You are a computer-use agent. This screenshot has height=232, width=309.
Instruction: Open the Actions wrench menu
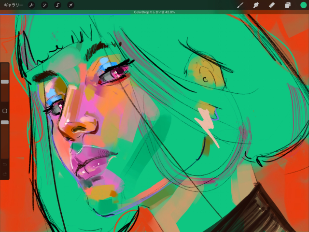pos(31,5)
